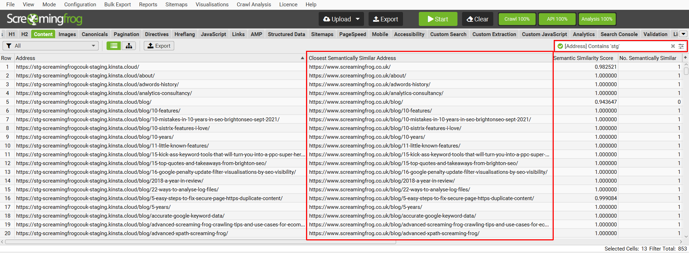689x253 pixels.
Task: Click the Crawl 100% progress indicator
Action: coord(517,19)
